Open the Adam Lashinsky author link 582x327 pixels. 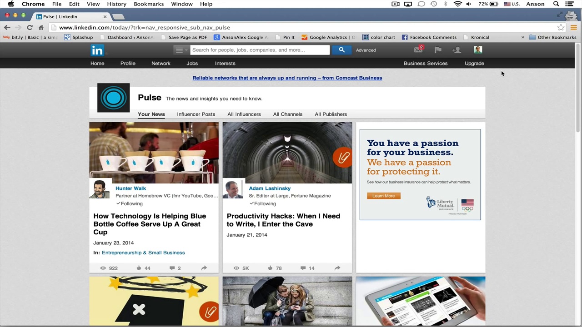tap(270, 188)
